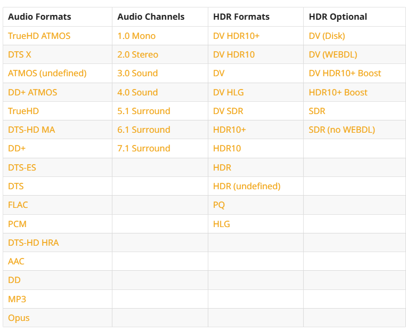Open the DTS-HD HRA link
This screenshot has width=406, height=331.
(33, 243)
